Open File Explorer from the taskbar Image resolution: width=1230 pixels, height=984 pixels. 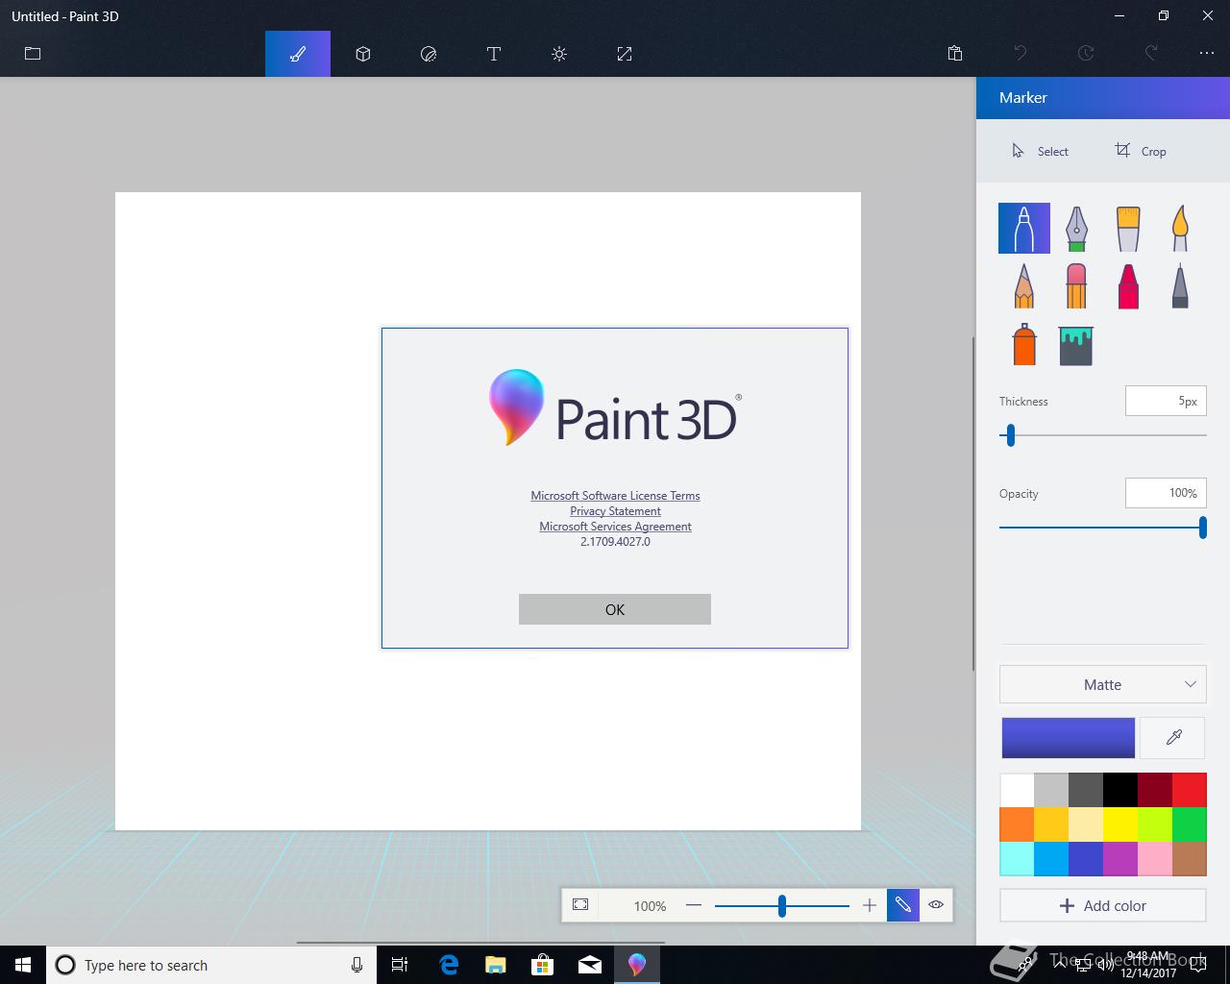496,965
